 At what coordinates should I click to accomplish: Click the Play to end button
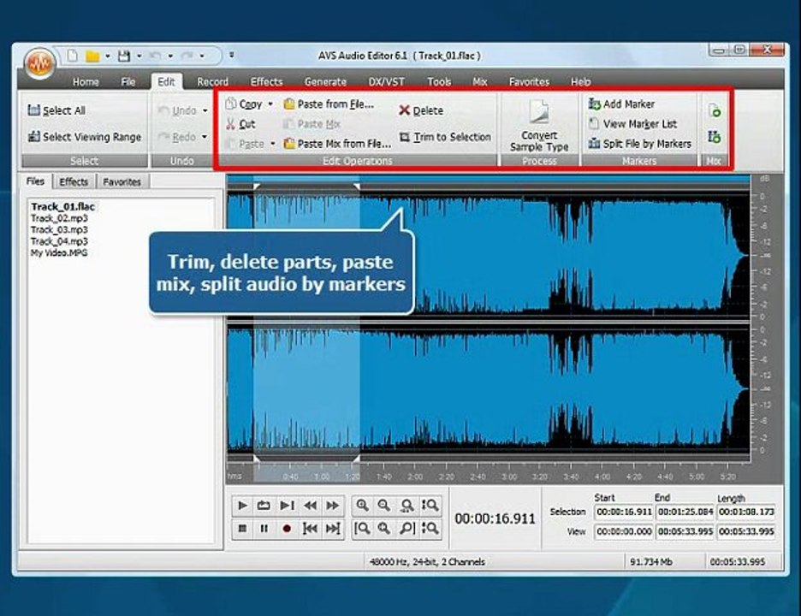[x=287, y=506]
